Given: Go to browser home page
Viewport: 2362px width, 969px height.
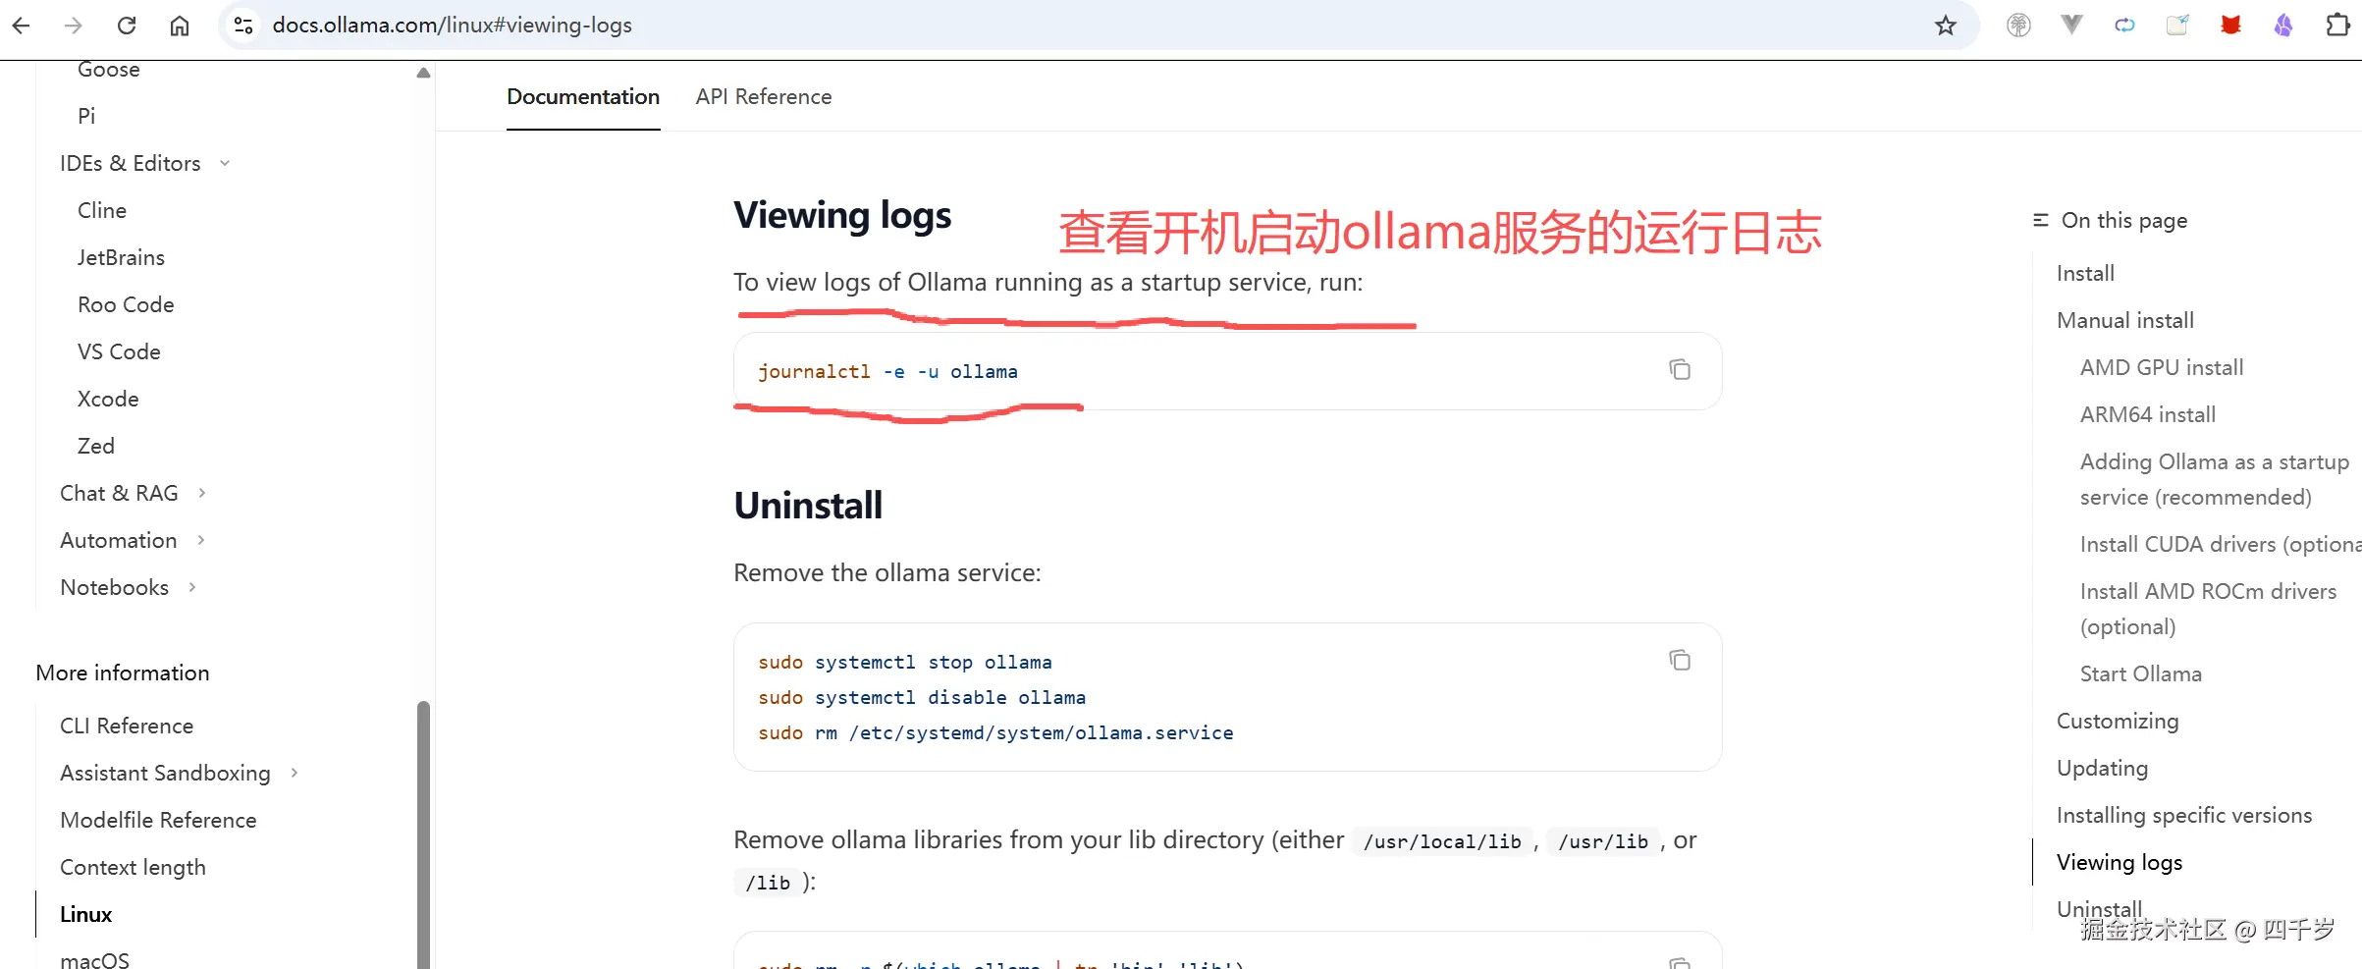Looking at the screenshot, I should pyautogui.click(x=180, y=25).
